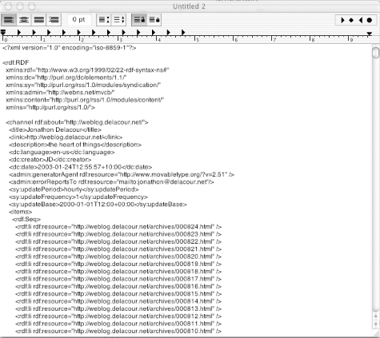
Task: Click the archives/000817.html resource line
Action: pos(118,279)
